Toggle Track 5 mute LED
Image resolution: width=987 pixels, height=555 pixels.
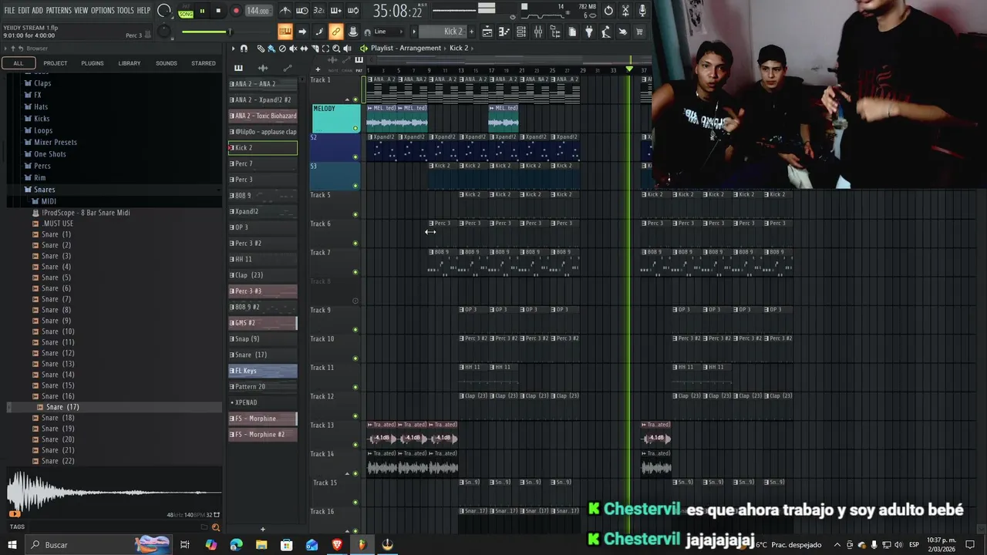355,214
